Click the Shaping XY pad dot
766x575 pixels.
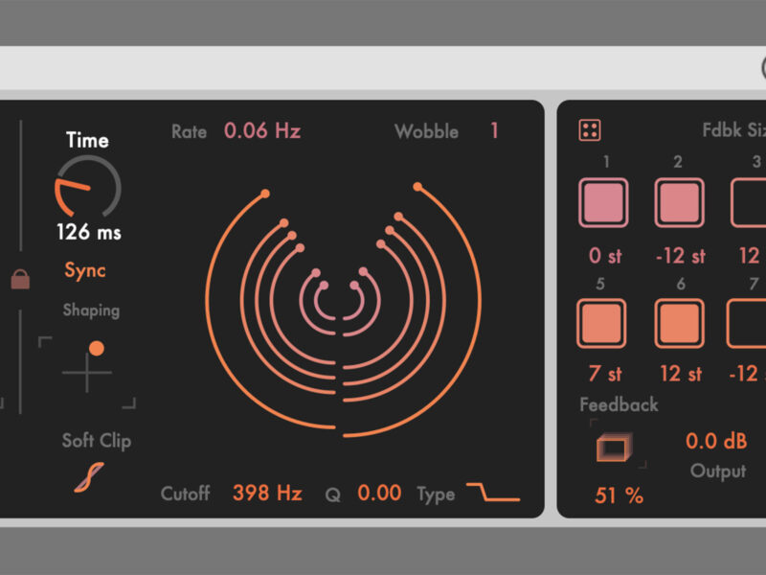(x=97, y=348)
